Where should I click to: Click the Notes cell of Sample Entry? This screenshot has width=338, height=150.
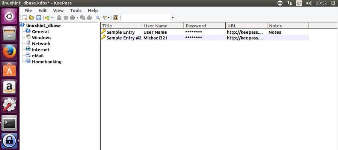click(275, 32)
